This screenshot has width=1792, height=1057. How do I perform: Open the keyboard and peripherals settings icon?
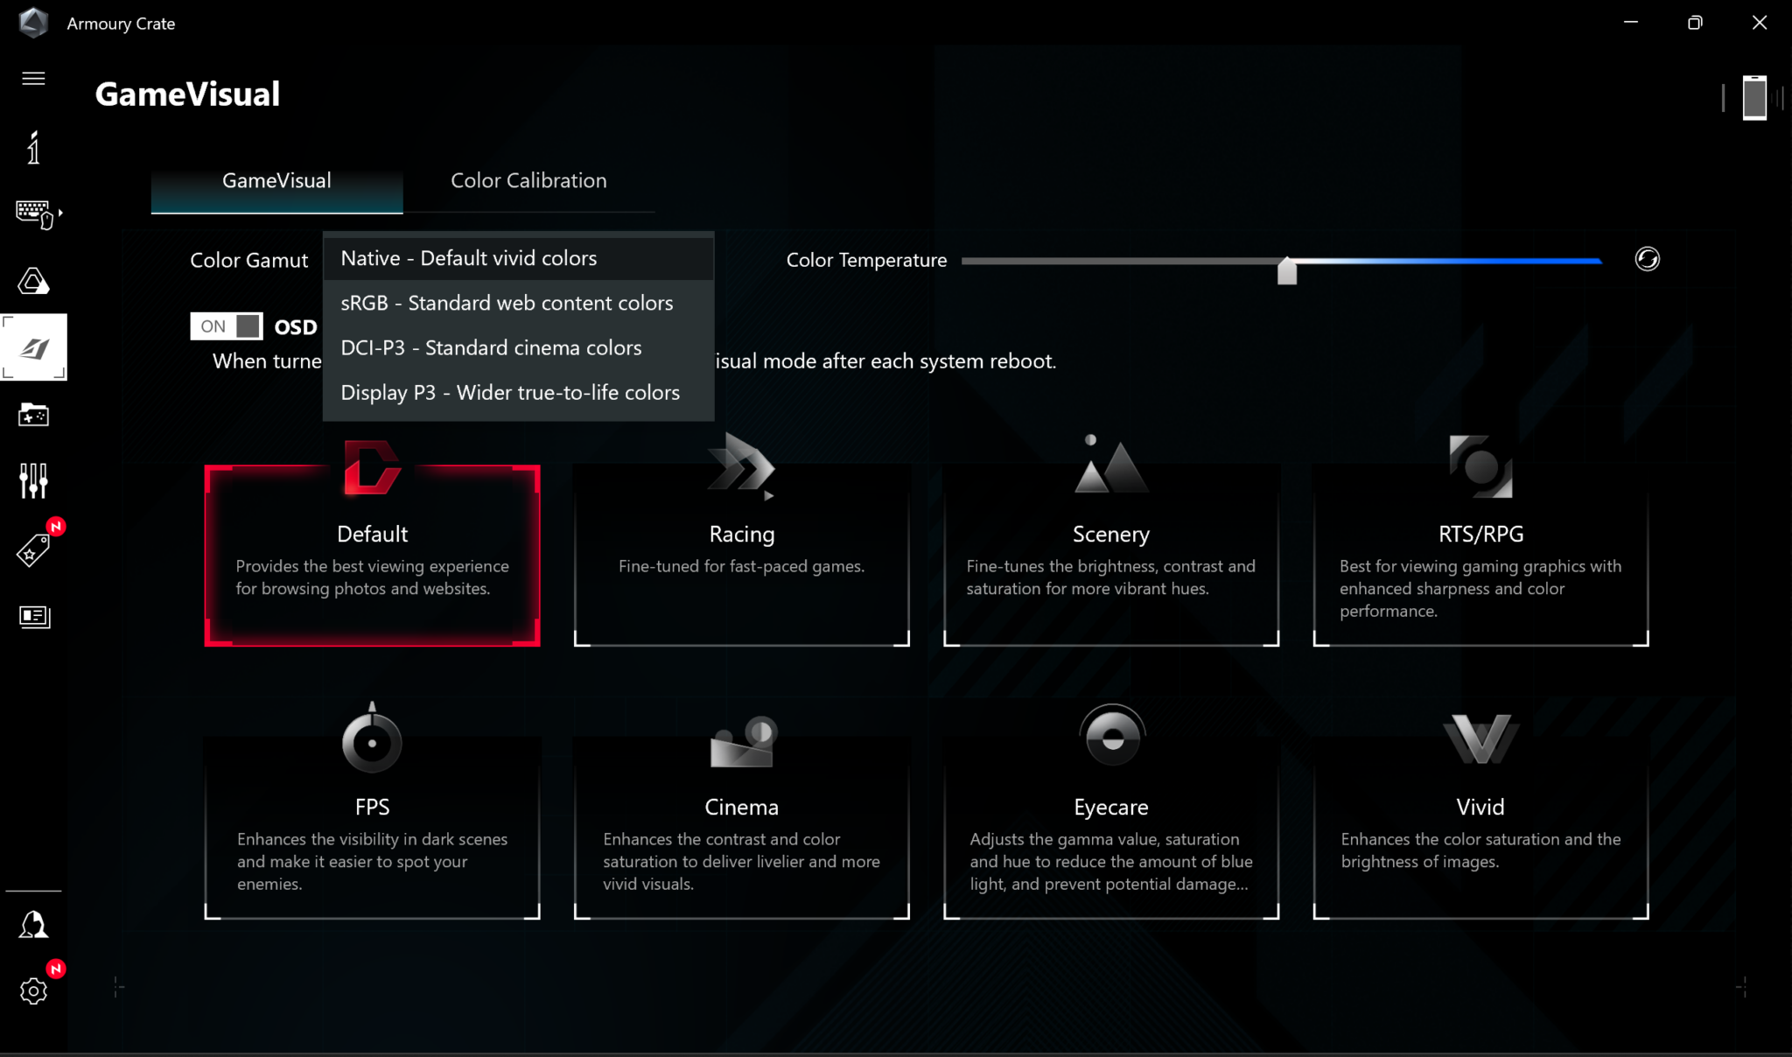[x=33, y=214]
